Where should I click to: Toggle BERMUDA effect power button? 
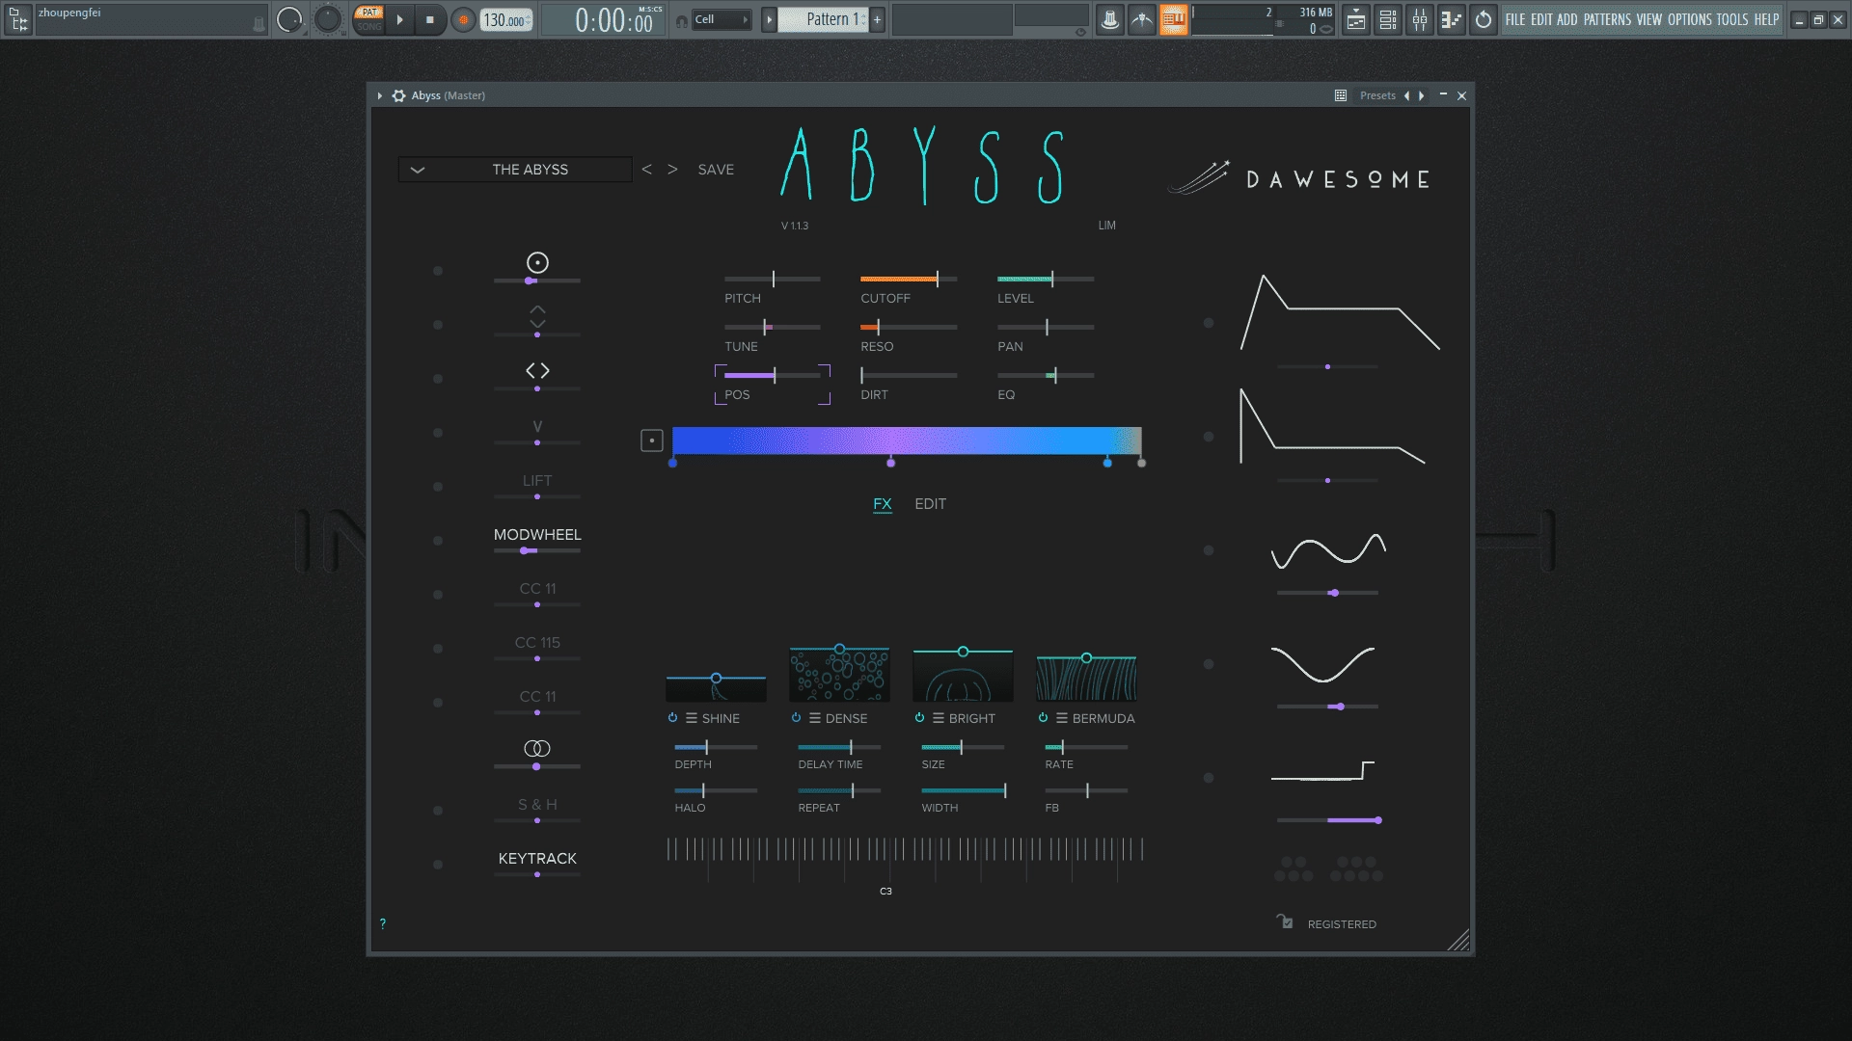(1043, 717)
